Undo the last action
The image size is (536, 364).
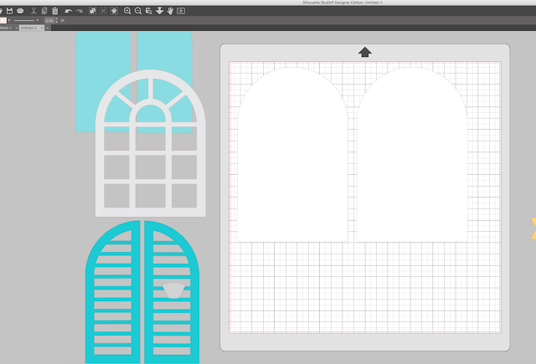pos(69,11)
